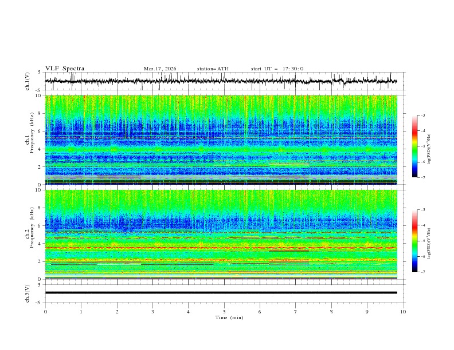Click the ch.2 colorbar log(PSD) label

(430, 244)
